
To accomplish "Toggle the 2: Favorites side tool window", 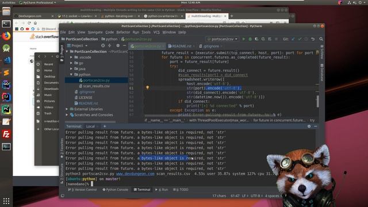I will pos(62,148).
